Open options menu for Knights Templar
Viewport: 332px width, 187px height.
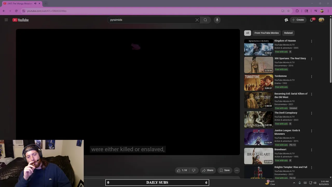point(312,167)
